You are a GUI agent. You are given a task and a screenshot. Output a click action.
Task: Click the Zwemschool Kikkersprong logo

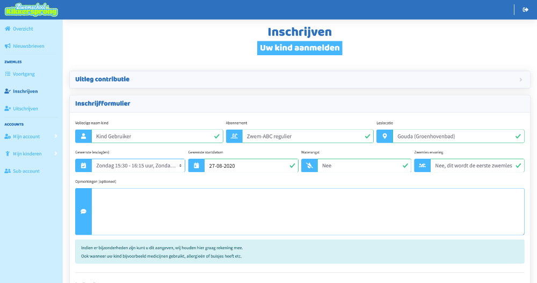coord(31,10)
